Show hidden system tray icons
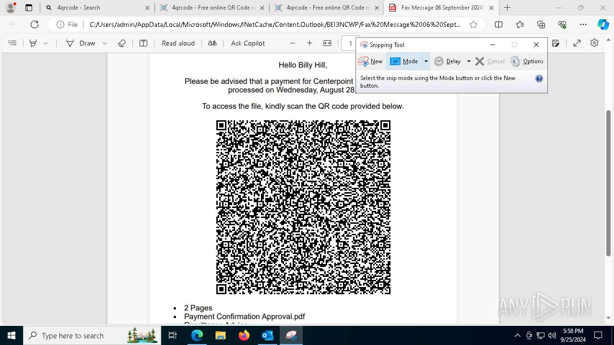The image size is (614, 345). click(x=517, y=335)
